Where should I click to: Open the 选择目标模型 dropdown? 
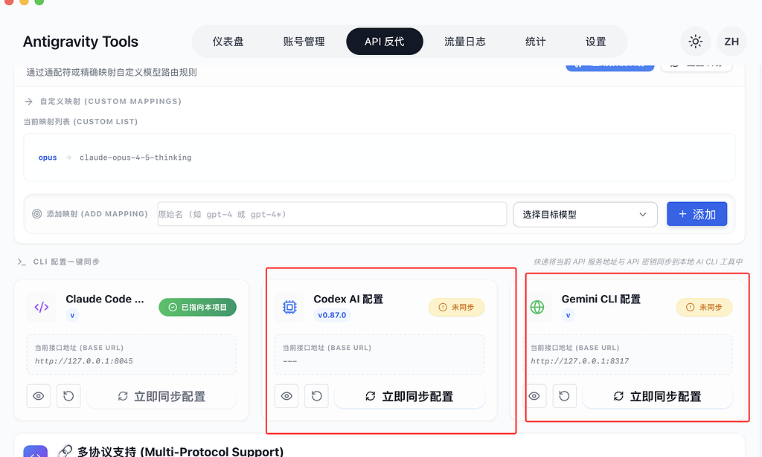click(585, 215)
